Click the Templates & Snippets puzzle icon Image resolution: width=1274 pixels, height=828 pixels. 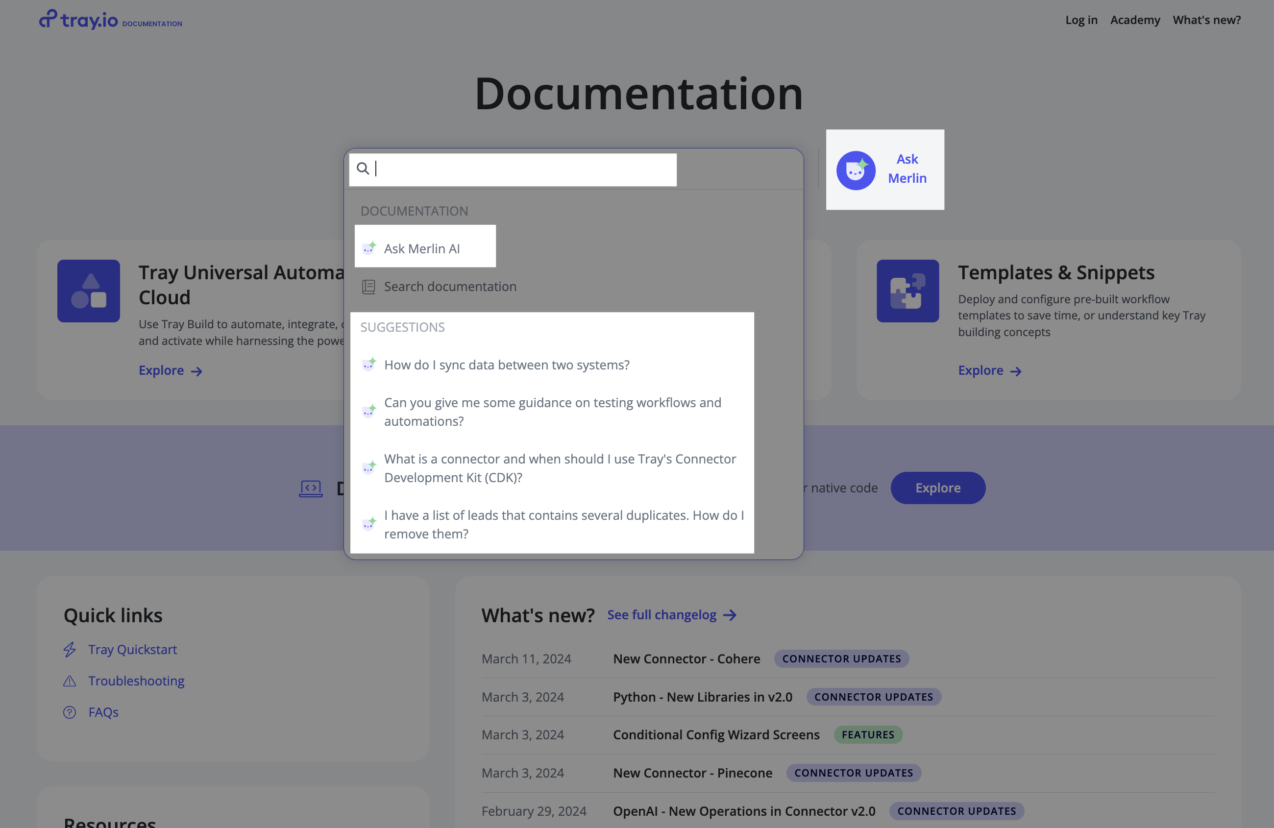(908, 291)
